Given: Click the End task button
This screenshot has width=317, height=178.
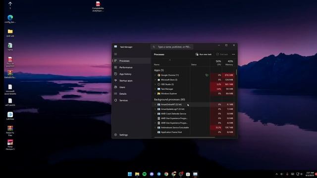Looking at the screenshot, I should (x=222, y=54).
